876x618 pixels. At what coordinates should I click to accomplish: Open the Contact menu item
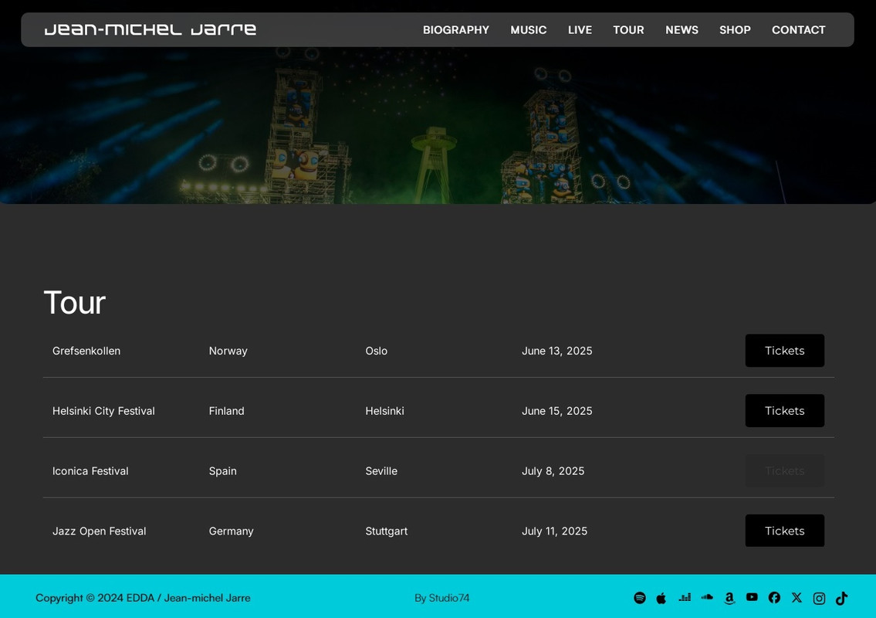click(798, 29)
